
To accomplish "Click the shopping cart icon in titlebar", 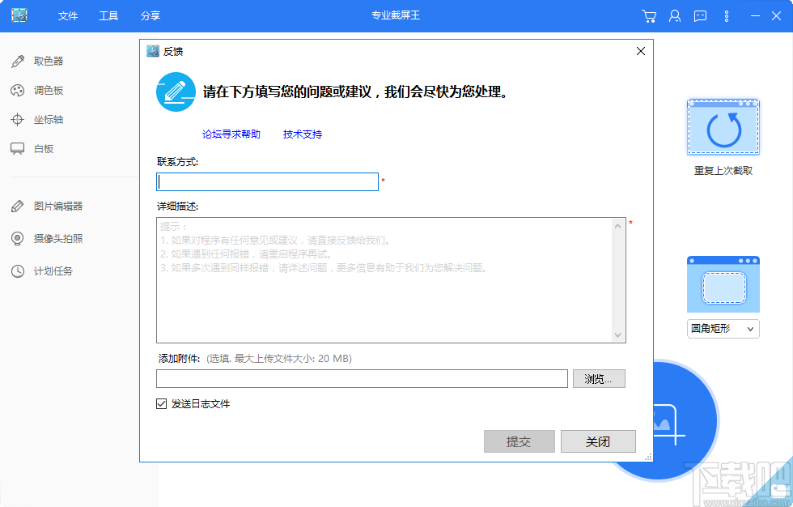I will [x=649, y=16].
